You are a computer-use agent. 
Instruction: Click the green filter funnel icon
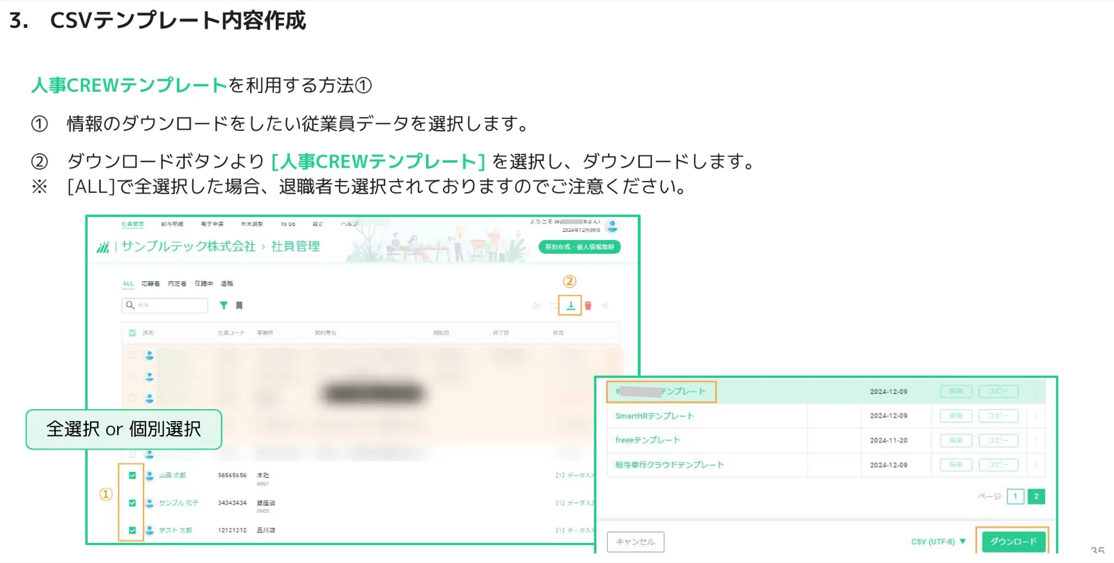coord(223,306)
